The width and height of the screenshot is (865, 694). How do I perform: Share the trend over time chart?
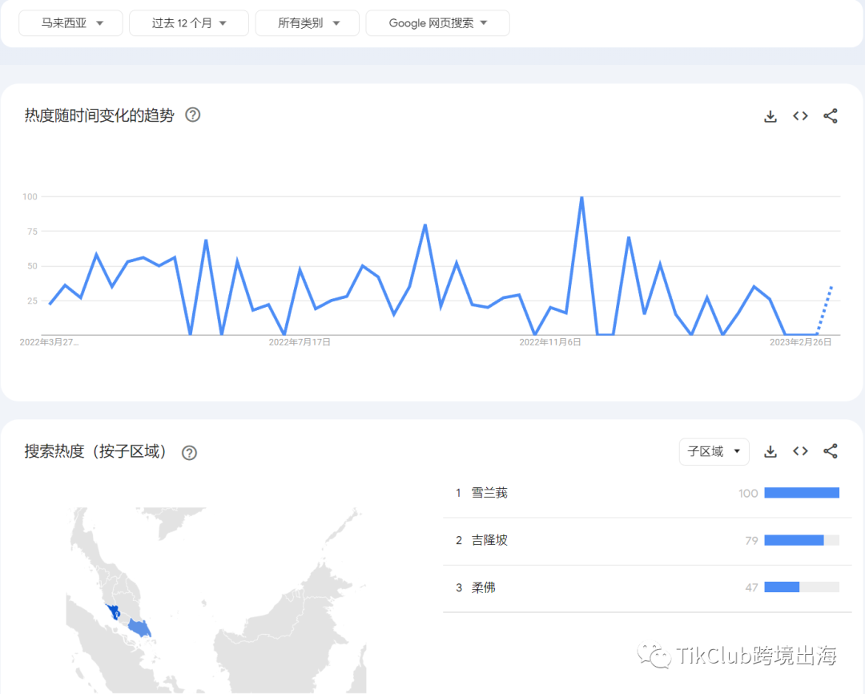pos(831,116)
